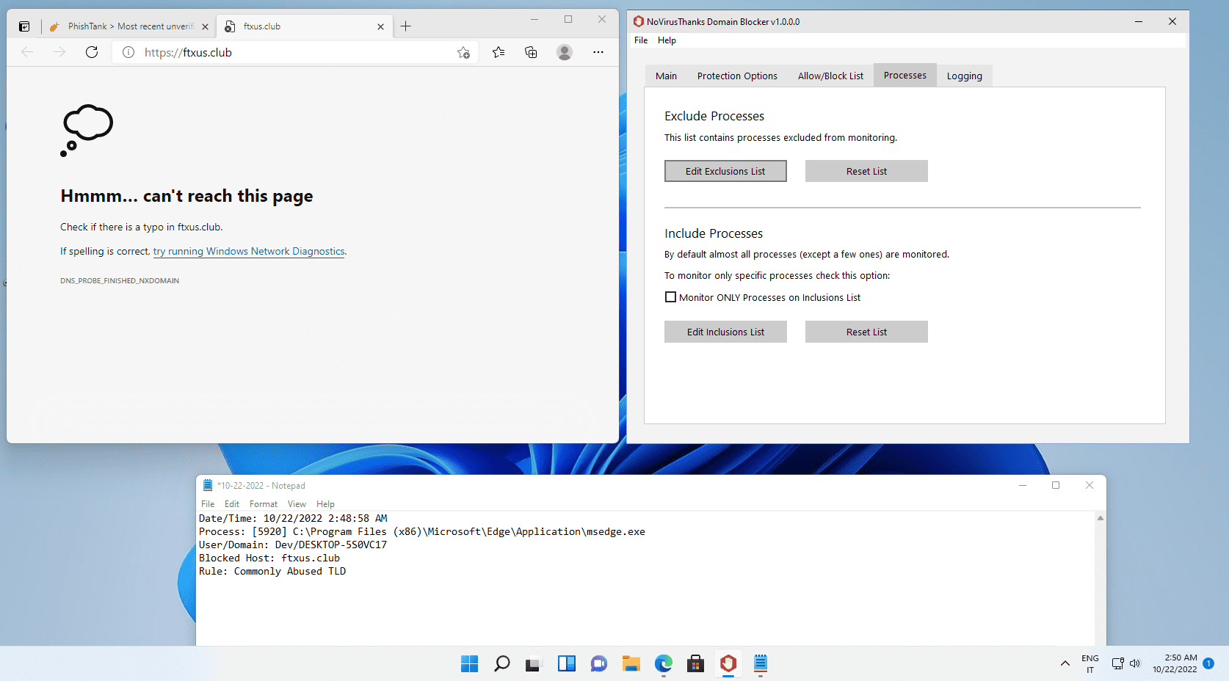The width and height of the screenshot is (1229, 681).
Task: Switch to the PhishTank tab
Action: point(128,26)
